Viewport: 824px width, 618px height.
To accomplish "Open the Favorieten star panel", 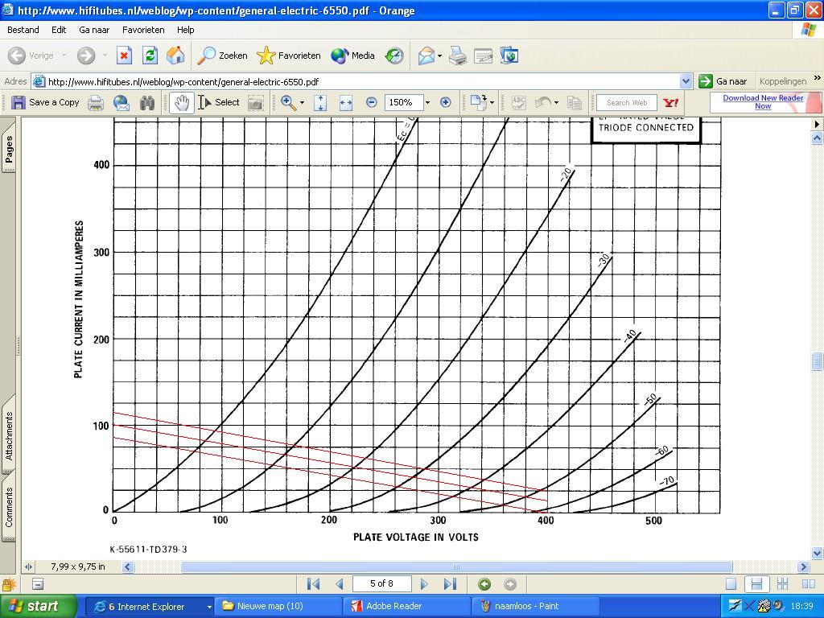I will 289,56.
